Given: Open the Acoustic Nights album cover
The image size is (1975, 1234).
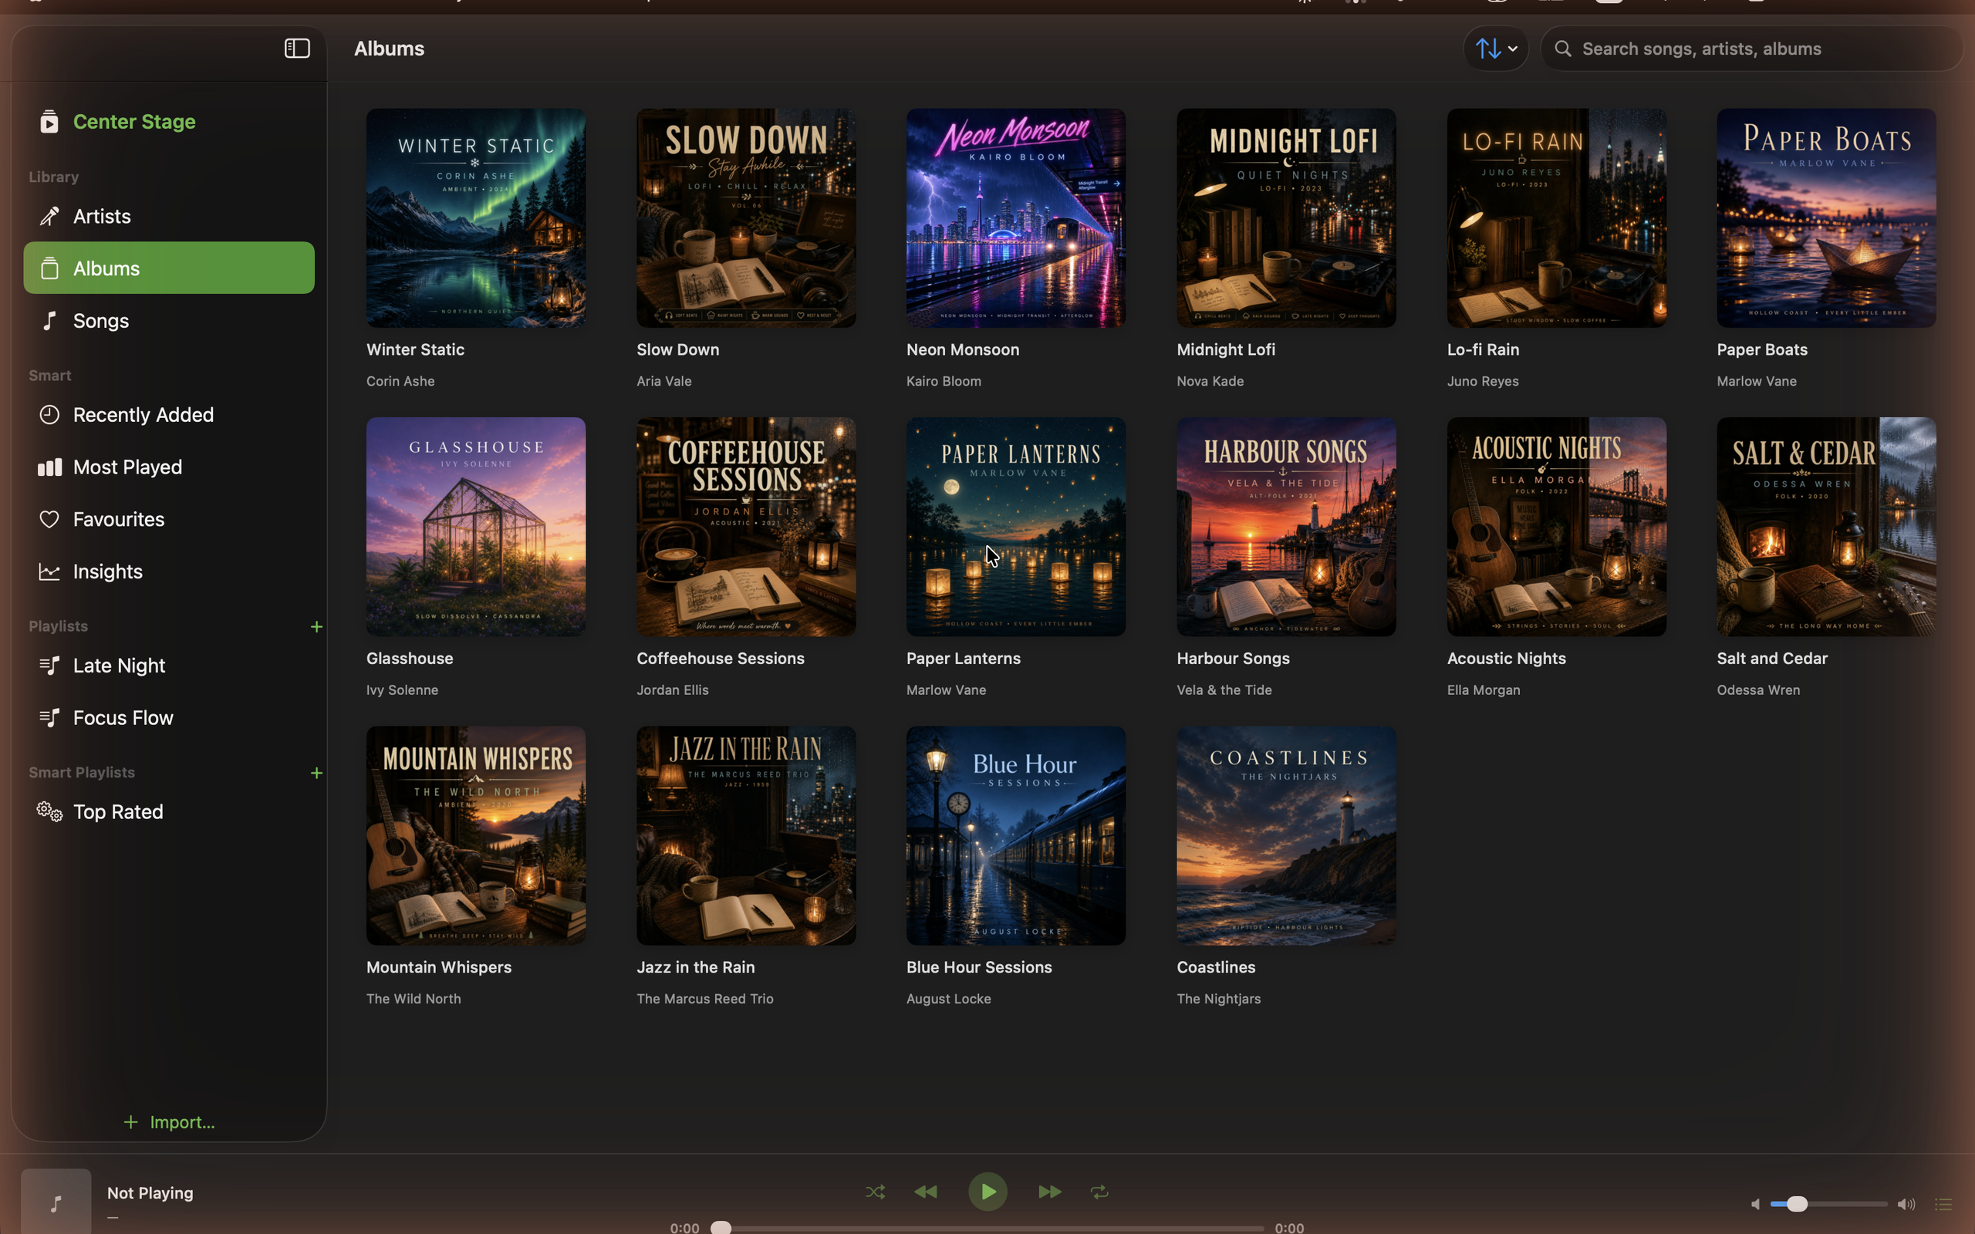Looking at the screenshot, I should pos(1556,527).
